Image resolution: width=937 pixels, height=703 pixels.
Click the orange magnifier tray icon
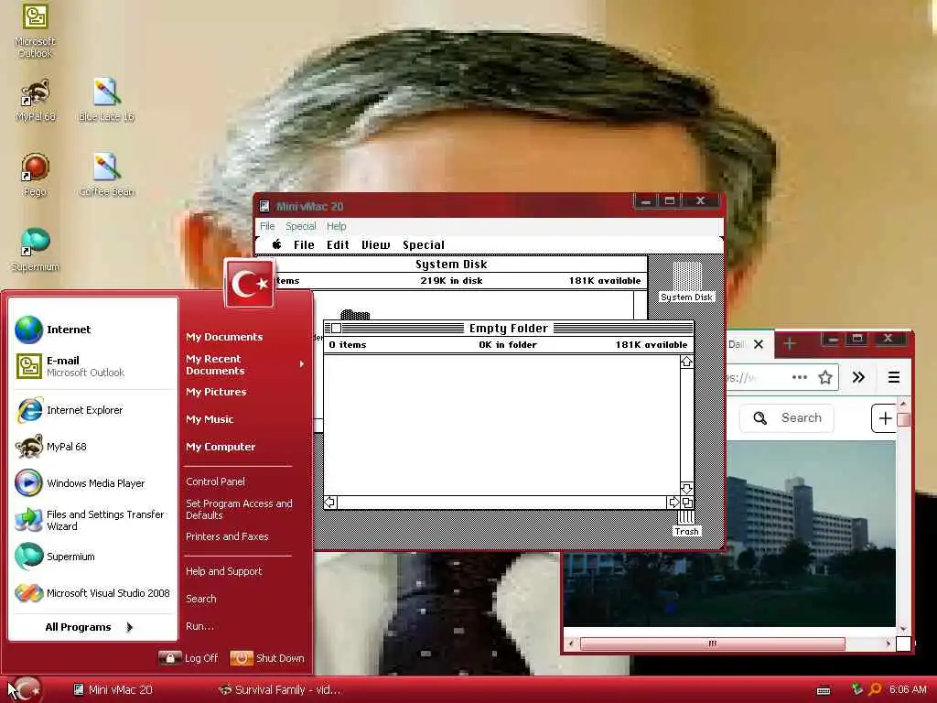[x=875, y=689]
